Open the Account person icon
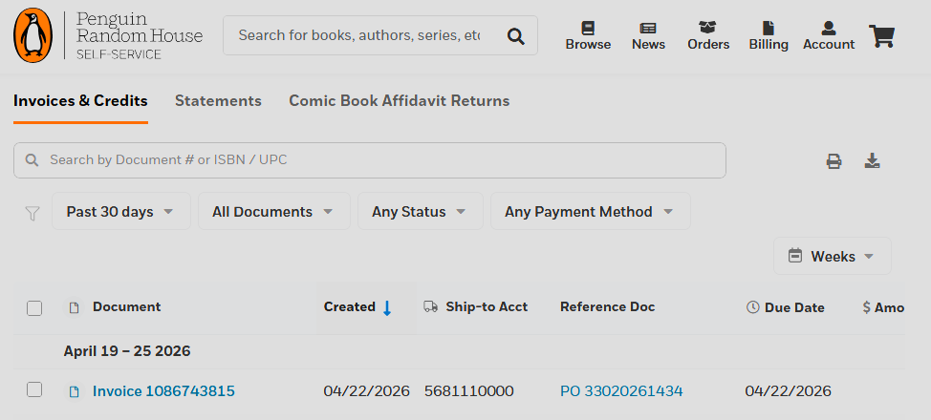The height and width of the screenshot is (420, 931). coord(829,28)
